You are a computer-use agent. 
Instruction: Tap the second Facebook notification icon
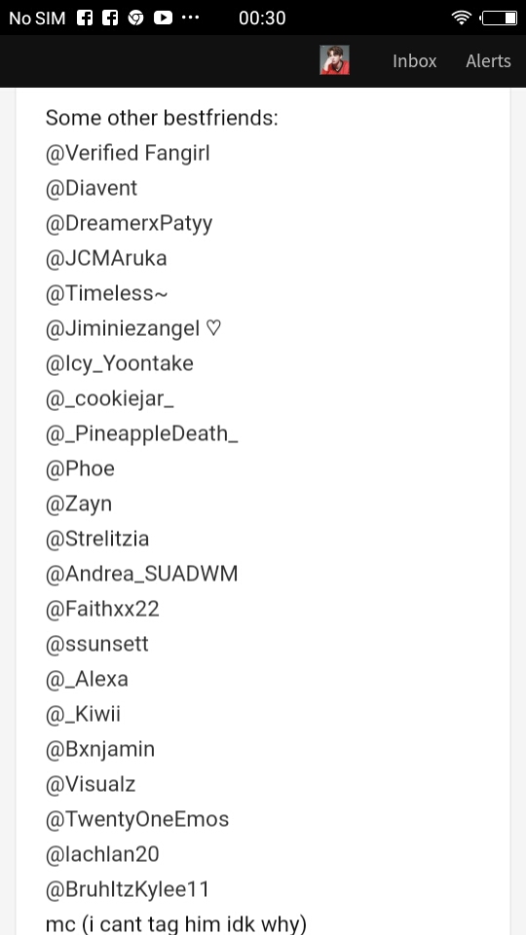pos(110,18)
